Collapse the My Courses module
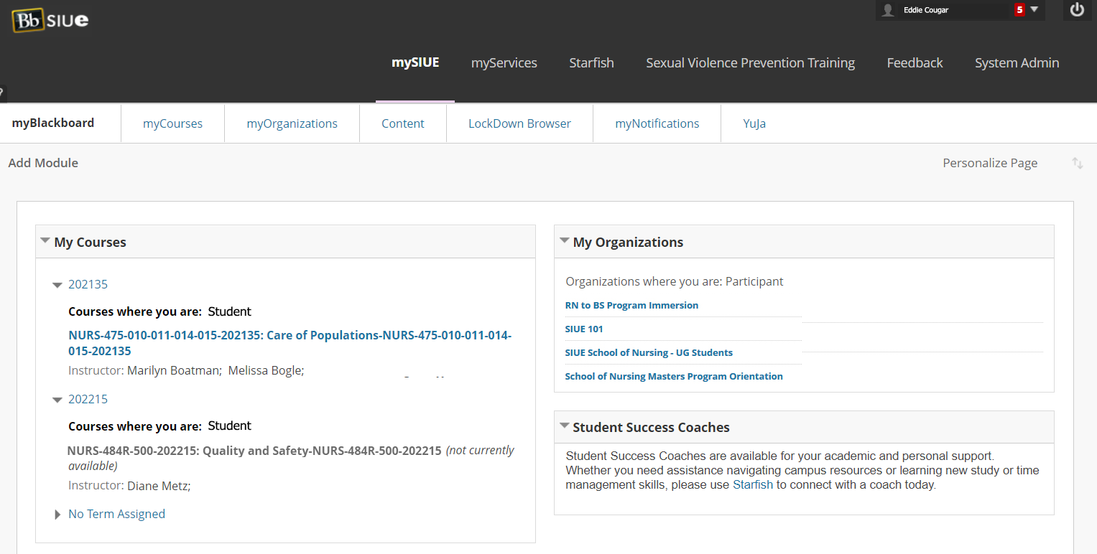 [x=45, y=241]
